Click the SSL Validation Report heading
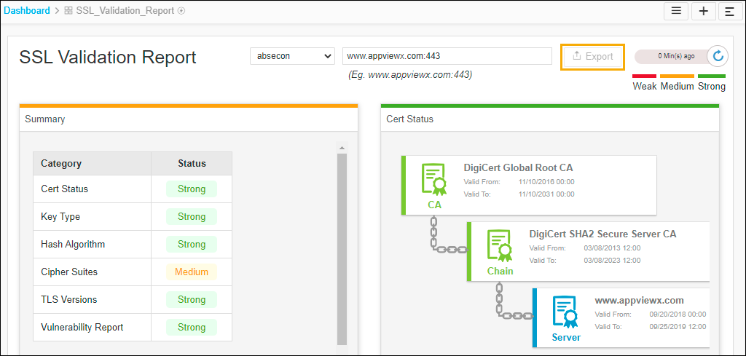 point(108,57)
